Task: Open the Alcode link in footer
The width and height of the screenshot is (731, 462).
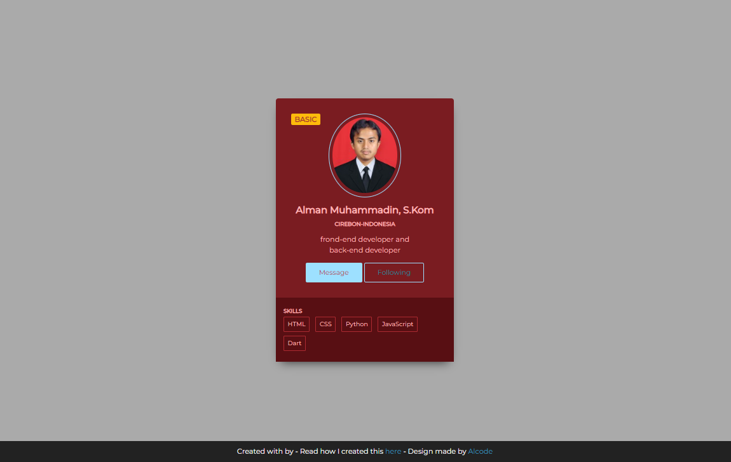Action: click(480, 451)
